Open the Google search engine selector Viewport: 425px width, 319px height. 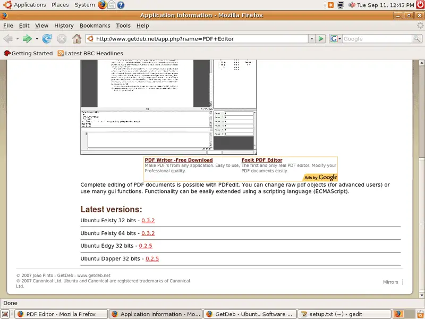[x=335, y=39]
